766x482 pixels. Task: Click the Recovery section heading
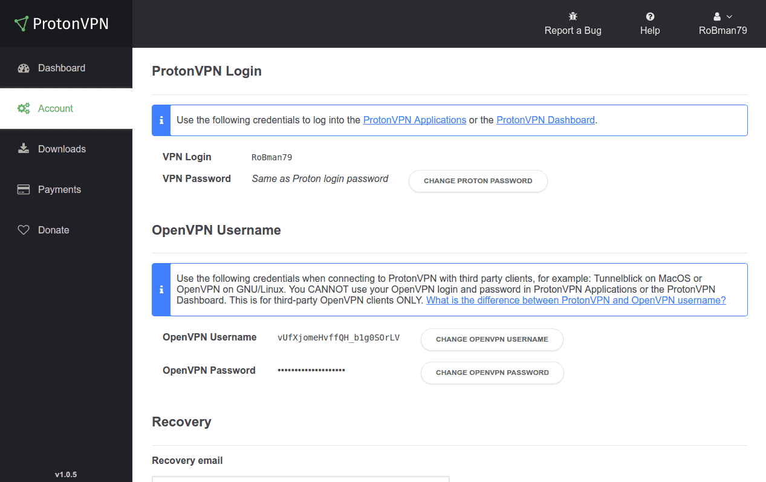(x=181, y=422)
